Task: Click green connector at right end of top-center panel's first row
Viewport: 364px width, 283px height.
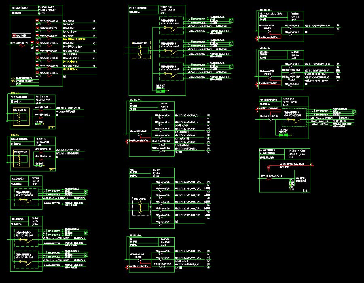Action: point(231,20)
